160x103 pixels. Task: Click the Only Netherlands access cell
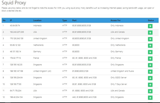coord(118,45)
